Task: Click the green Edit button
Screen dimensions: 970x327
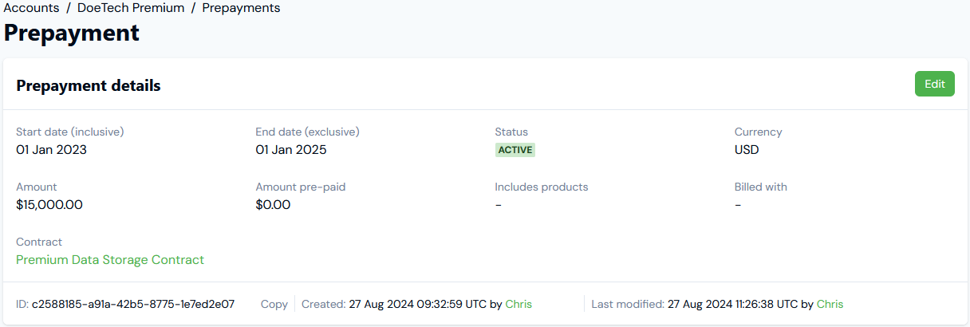Action: click(934, 84)
